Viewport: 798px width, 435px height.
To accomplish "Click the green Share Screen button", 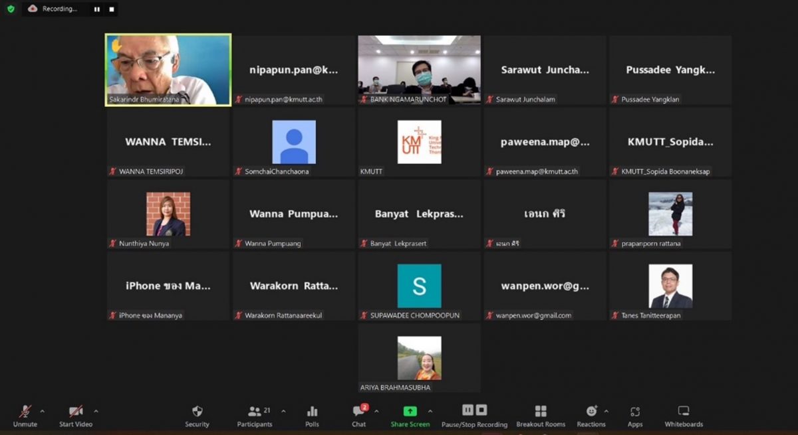I will click(410, 416).
